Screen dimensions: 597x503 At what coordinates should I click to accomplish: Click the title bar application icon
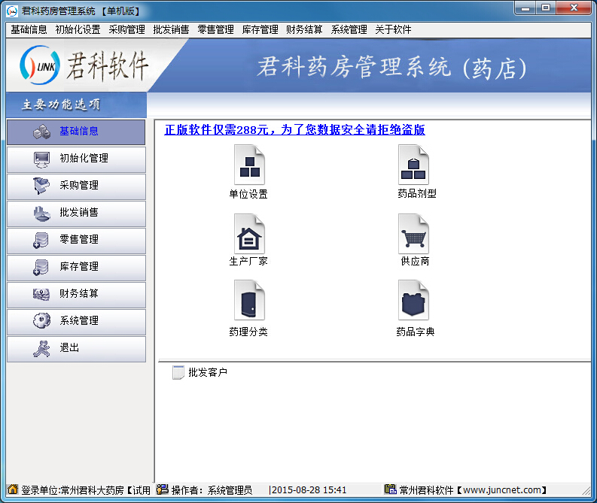12,11
